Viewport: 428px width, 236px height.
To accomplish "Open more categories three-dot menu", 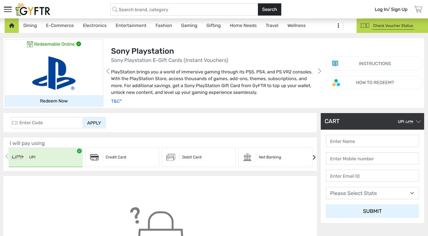I will [338, 26].
